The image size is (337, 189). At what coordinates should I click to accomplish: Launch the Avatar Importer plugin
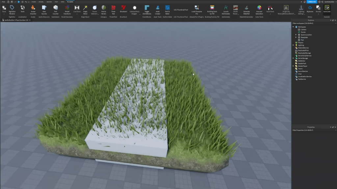pyautogui.click(x=33, y=10)
